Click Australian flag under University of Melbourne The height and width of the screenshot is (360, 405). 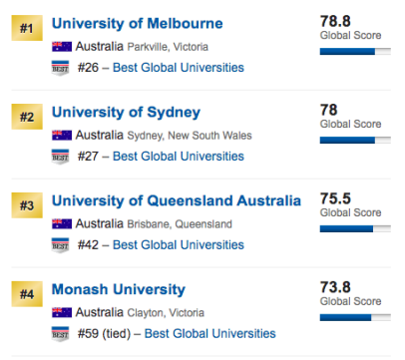[x=62, y=47]
